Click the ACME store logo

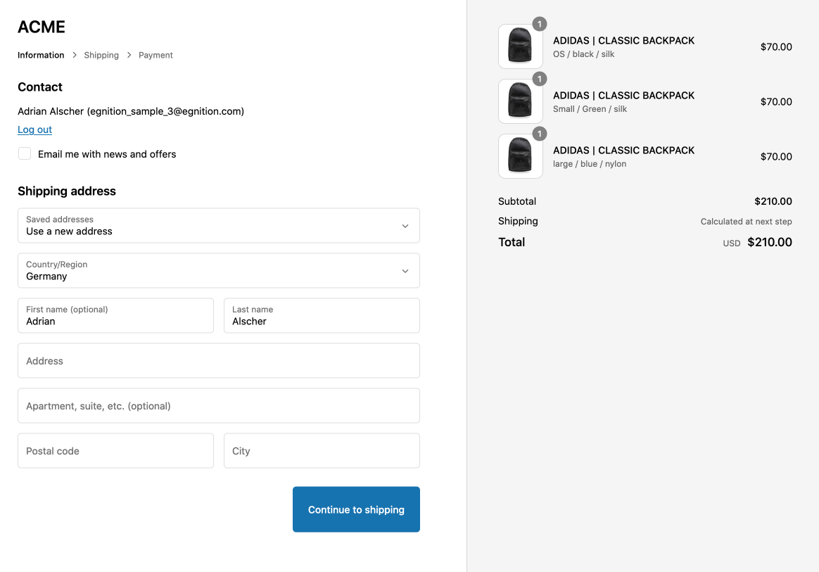click(x=42, y=27)
